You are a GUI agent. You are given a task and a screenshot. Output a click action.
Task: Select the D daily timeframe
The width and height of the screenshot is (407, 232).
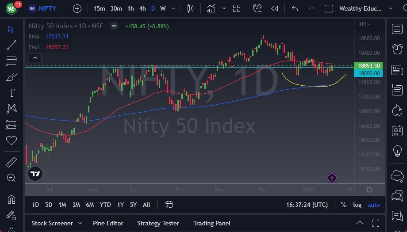point(153,8)
